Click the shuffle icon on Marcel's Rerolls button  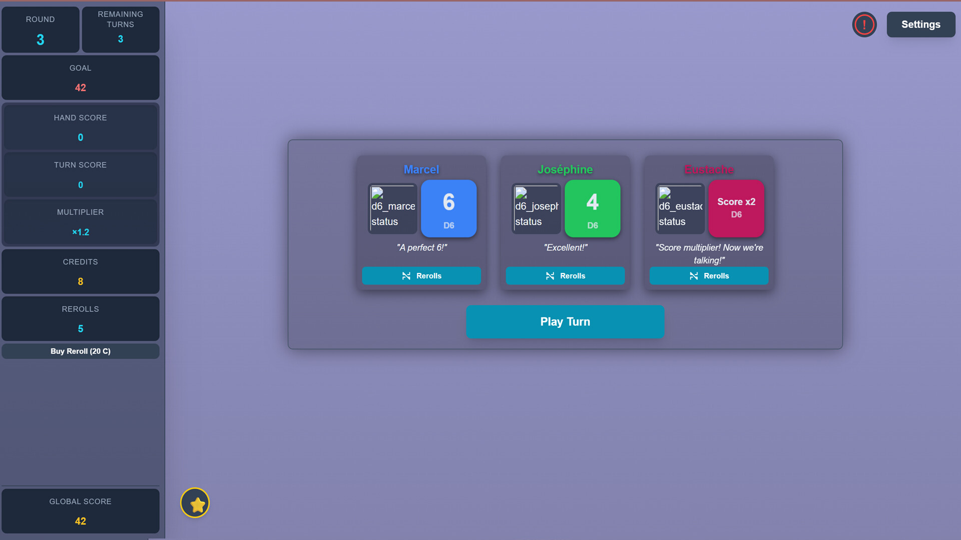(405, 275)
